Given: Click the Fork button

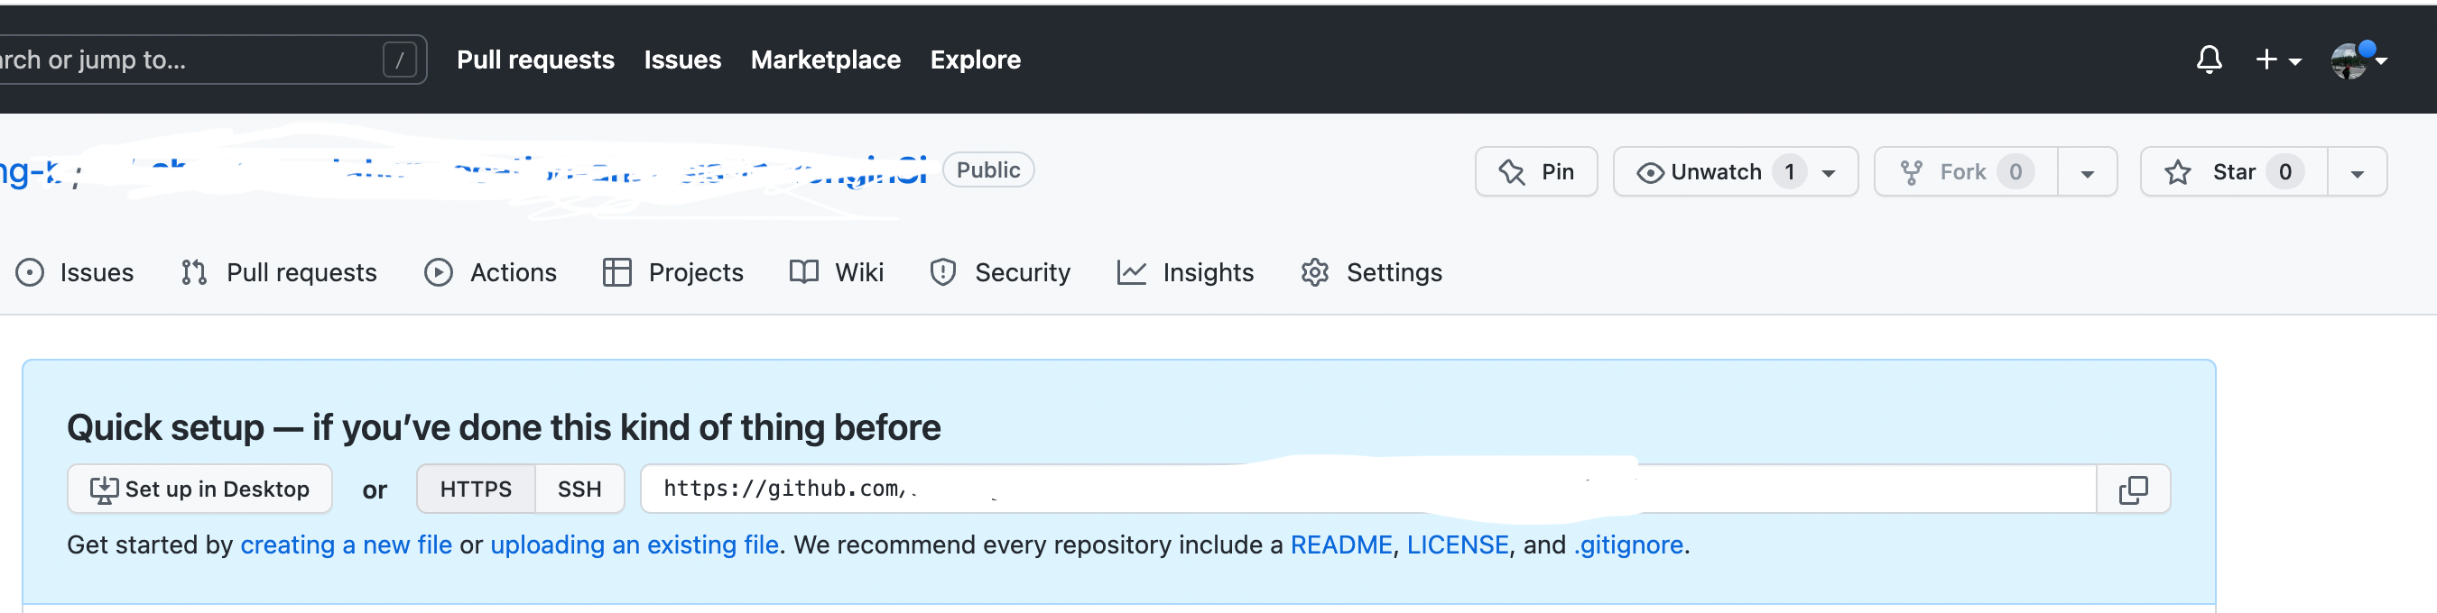Looking at the screenshot, I should [1965, 172].
